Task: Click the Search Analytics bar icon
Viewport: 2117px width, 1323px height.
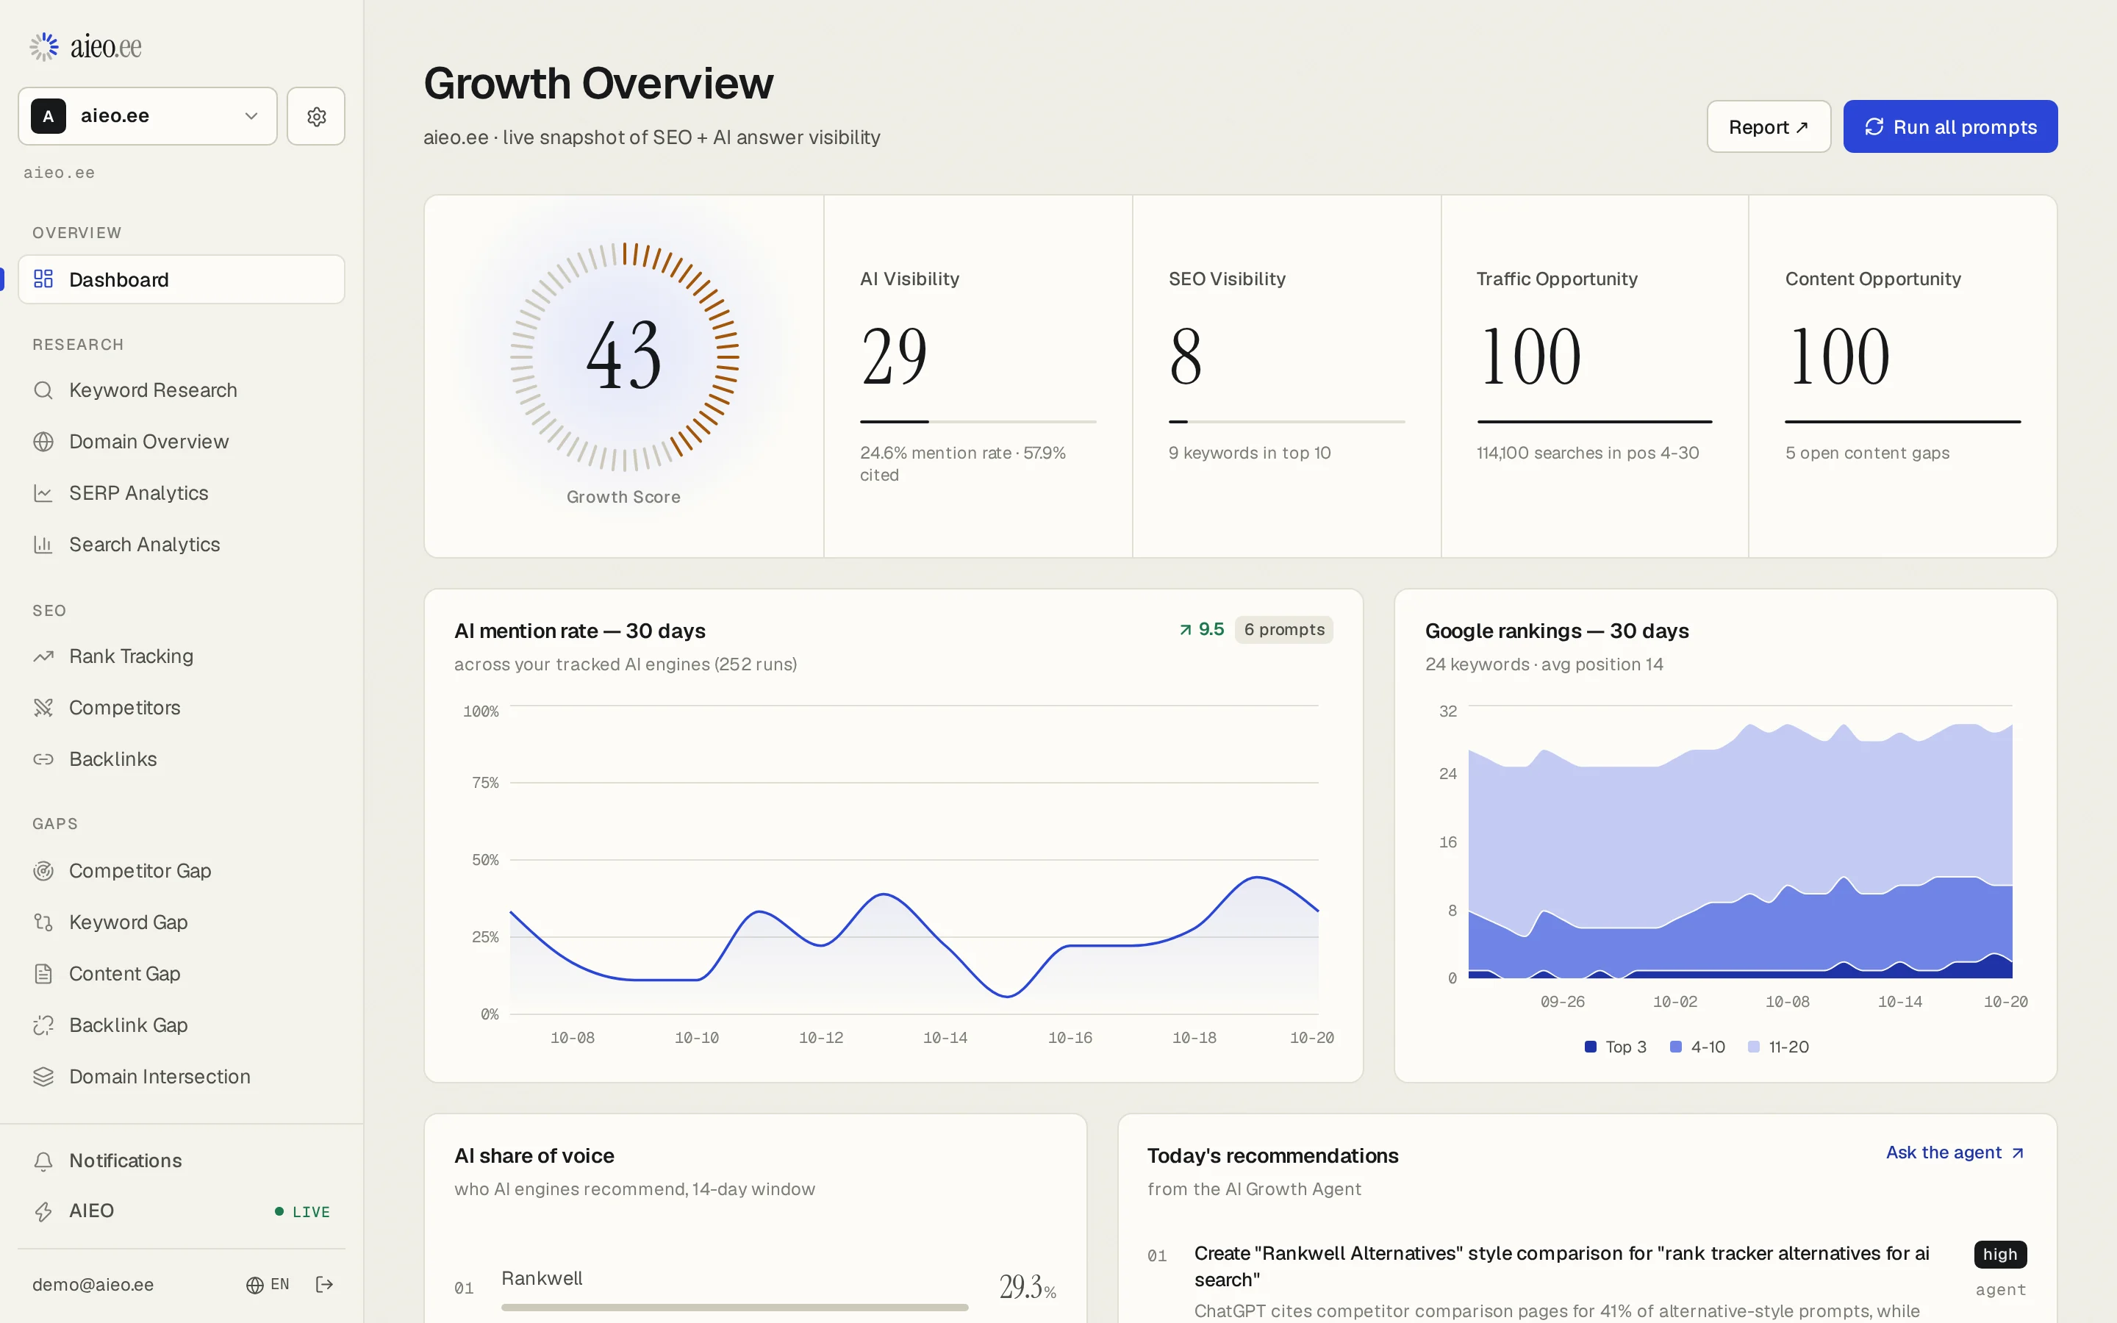Action: tap(43, 545)
